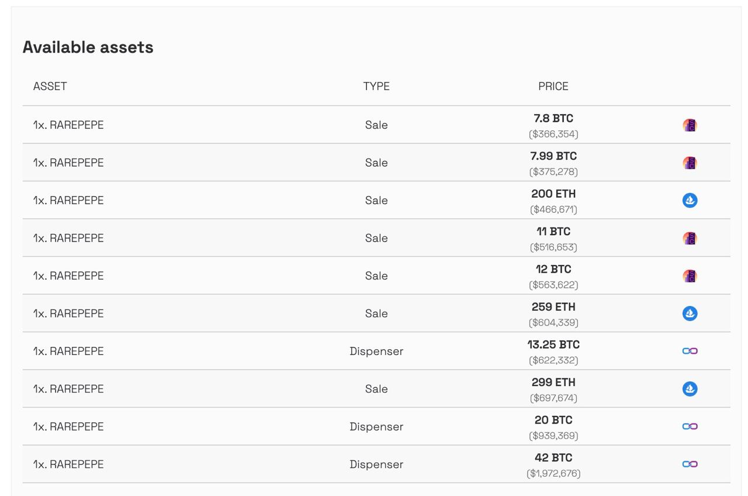Viewport: 748px width, 496px height.
Task: Click the 299 ETH price text
Action: click(553, 383)
